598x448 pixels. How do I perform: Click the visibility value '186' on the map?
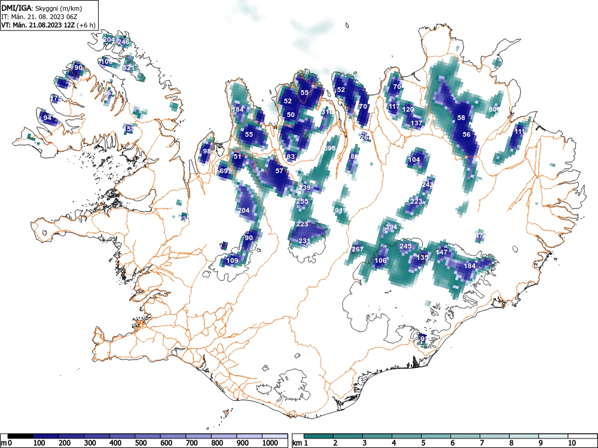click(353, 157)
